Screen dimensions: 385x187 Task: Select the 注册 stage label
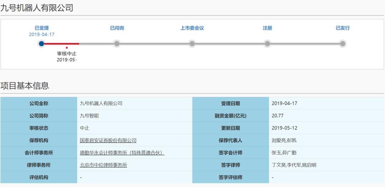(x=267, y=28)
